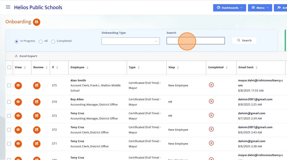Viewport: 287px width, 160px height.
Task: Tick the checkbox for Alan Smith row
Action: tap(9, 85)
